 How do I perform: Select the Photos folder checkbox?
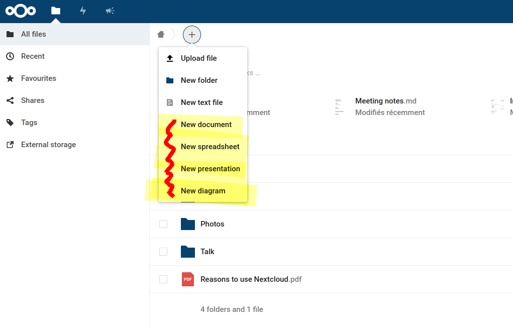pyautogui.click(x=163, y=224)
